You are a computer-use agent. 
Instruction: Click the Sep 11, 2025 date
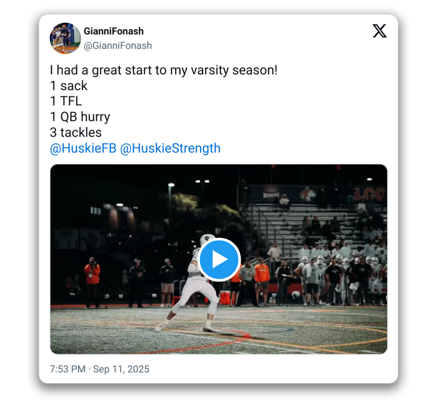tap(121, 369)
